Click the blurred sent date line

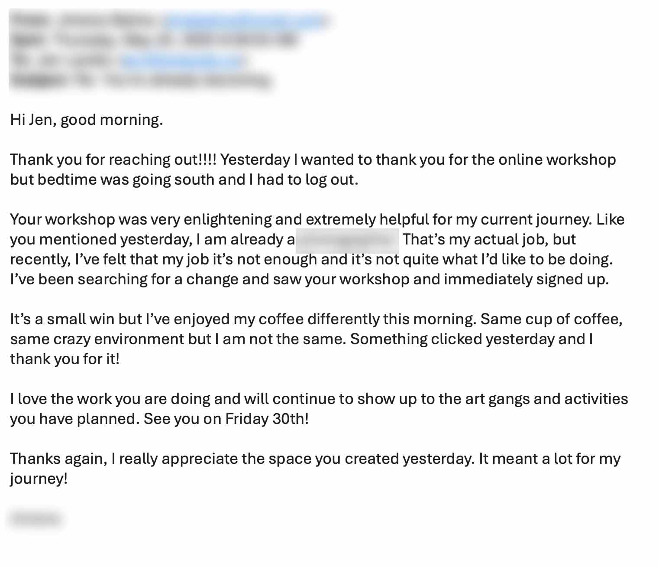coord(156,40)
